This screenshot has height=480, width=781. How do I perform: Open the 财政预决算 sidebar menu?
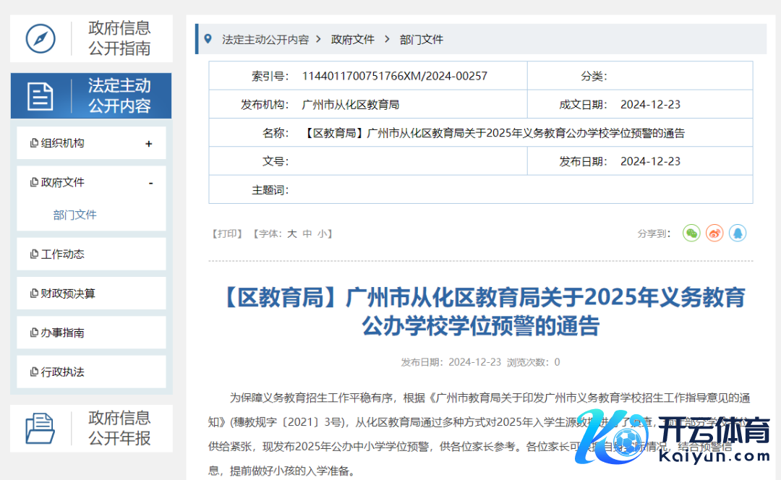click(x=67, y=293)
